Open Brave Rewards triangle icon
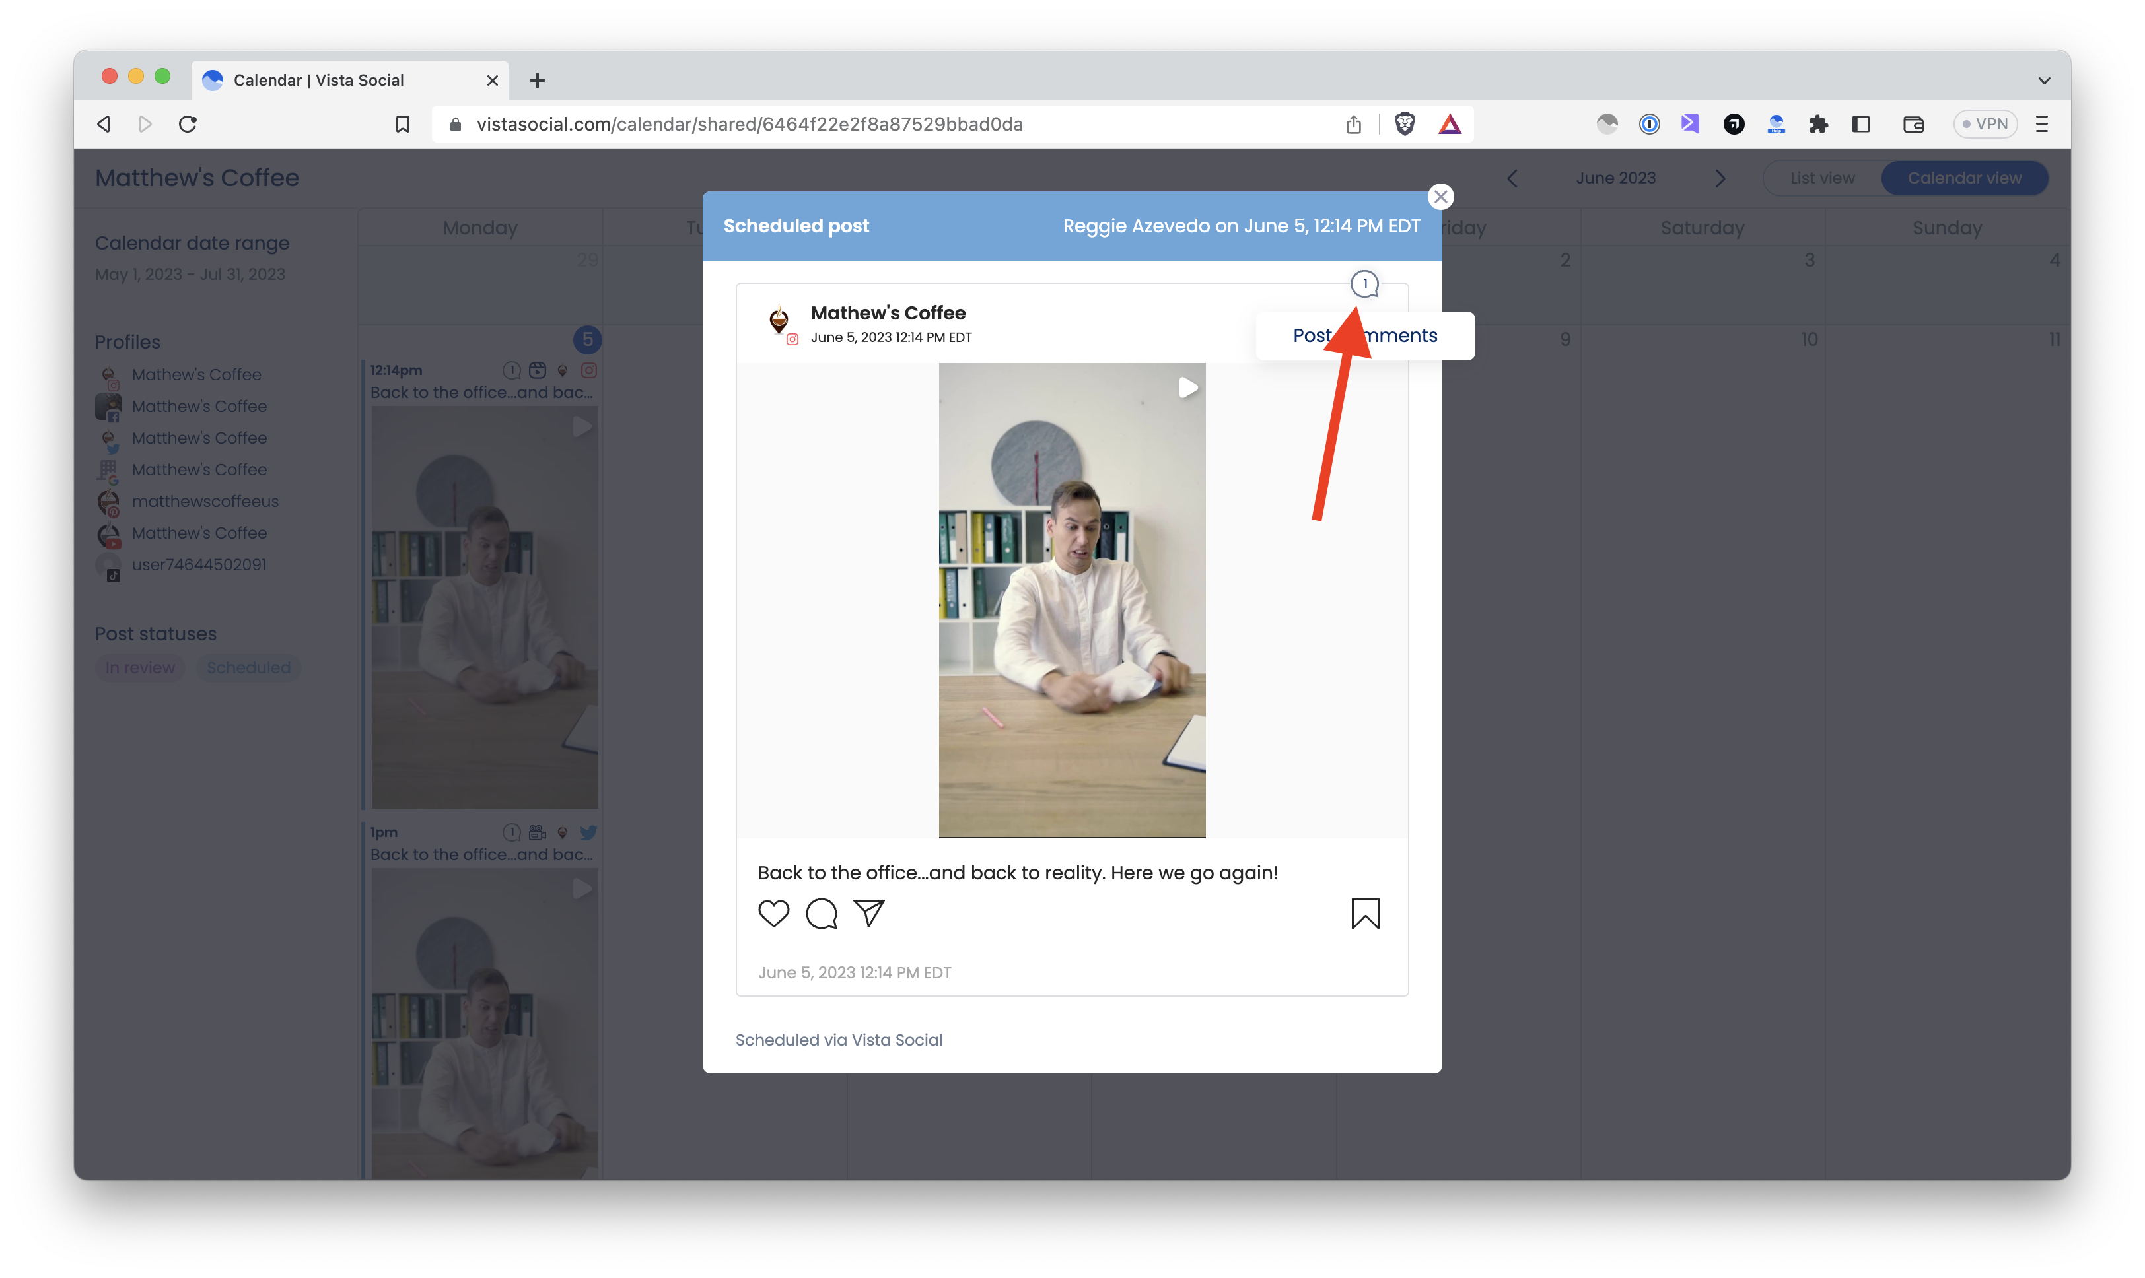Screen dimensions: 2145x1278 1450,124
